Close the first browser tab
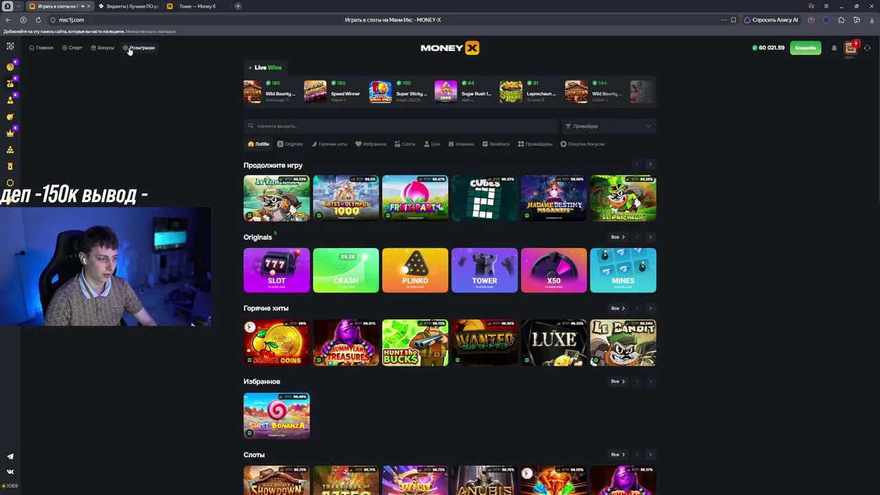Viewport: 880px width, 495px height. (88, 6)
